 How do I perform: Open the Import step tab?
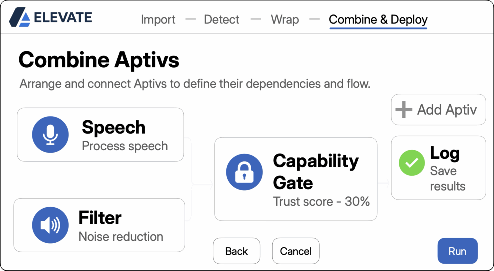tap(158, 20)
